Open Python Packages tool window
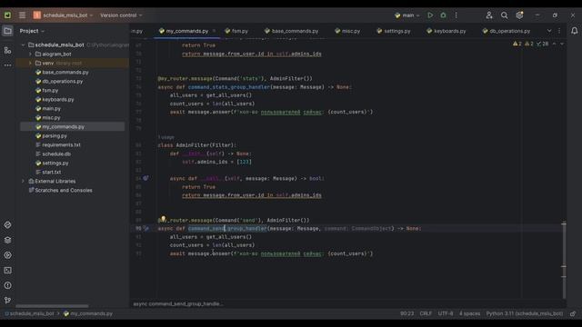Image resolution: width=582 pixels, height=327 pixels. pos(7,240)
